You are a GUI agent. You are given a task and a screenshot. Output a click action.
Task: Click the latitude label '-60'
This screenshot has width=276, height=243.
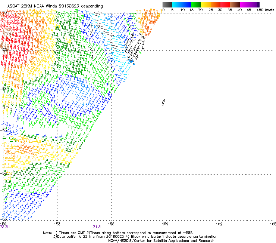pyautogui.click(x=4, y=219)
